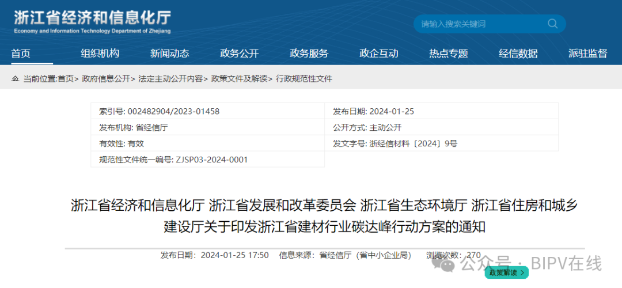Select index number 002482904/2023-01458 text
The height and width of the screenshot is (288, 622).
[x=173, y=112]
